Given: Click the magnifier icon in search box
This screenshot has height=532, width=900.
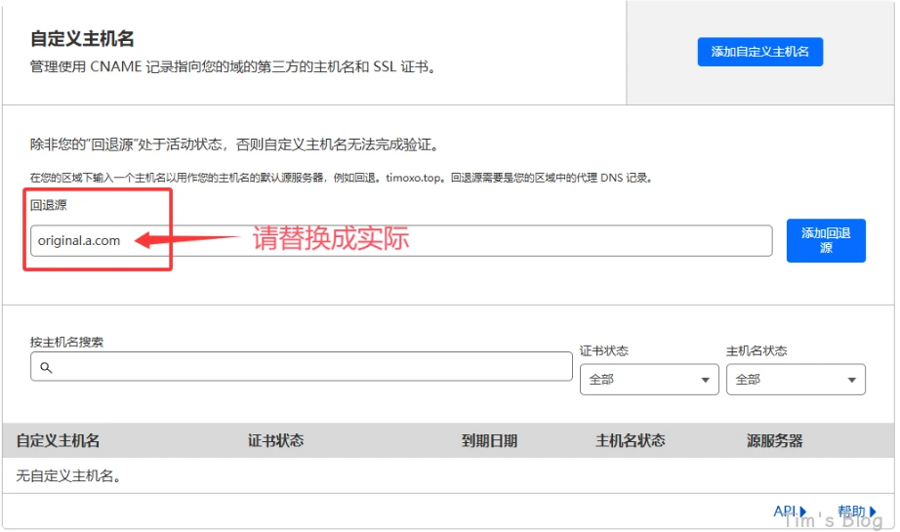Looking at the screenshot, I should pos(45,368).
